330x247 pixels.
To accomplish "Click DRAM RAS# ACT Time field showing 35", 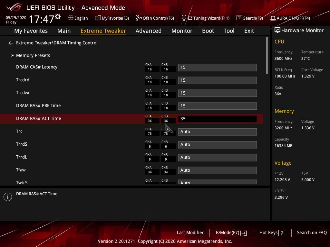I will 218,119.
